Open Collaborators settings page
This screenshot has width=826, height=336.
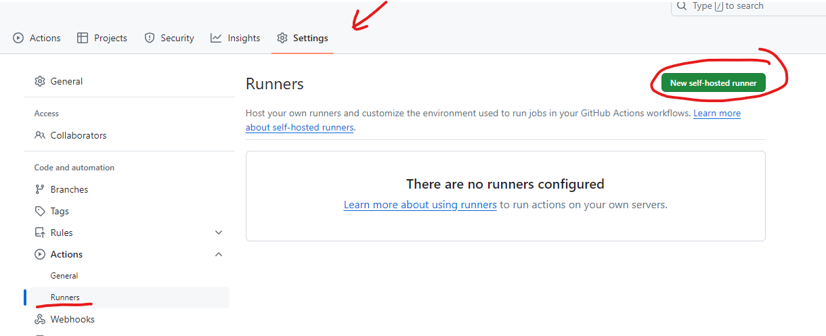(129, 135)
